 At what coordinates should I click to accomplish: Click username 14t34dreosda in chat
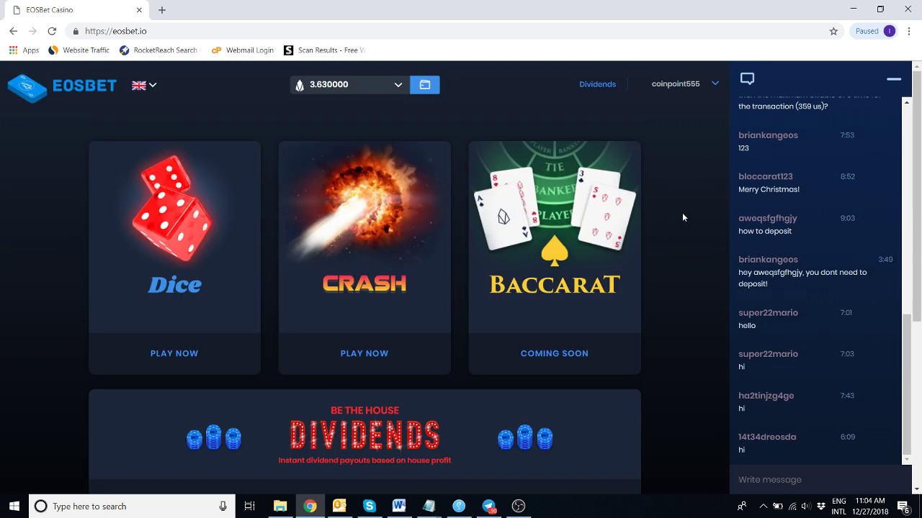(767, 437)
